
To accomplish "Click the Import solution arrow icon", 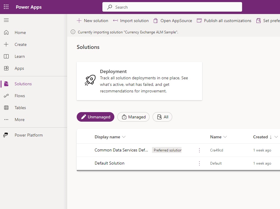I will coord(115,21).
